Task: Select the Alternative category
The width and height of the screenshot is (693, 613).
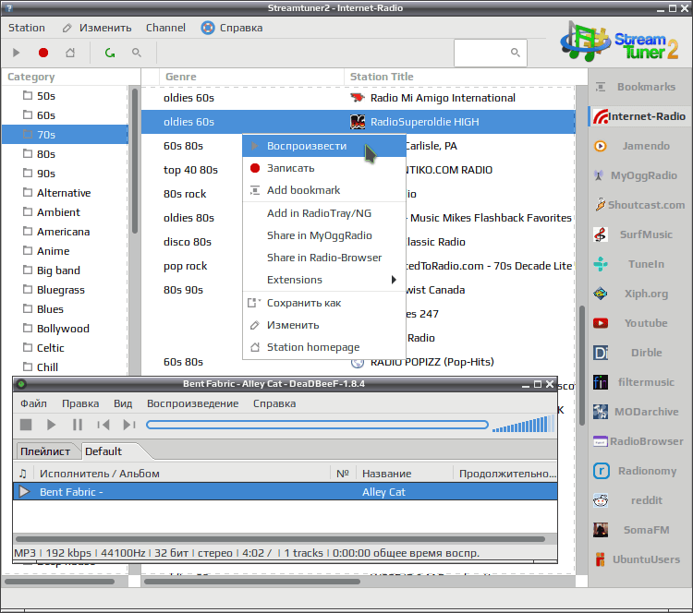Action: pyautogui.click(x=65, y=194)
